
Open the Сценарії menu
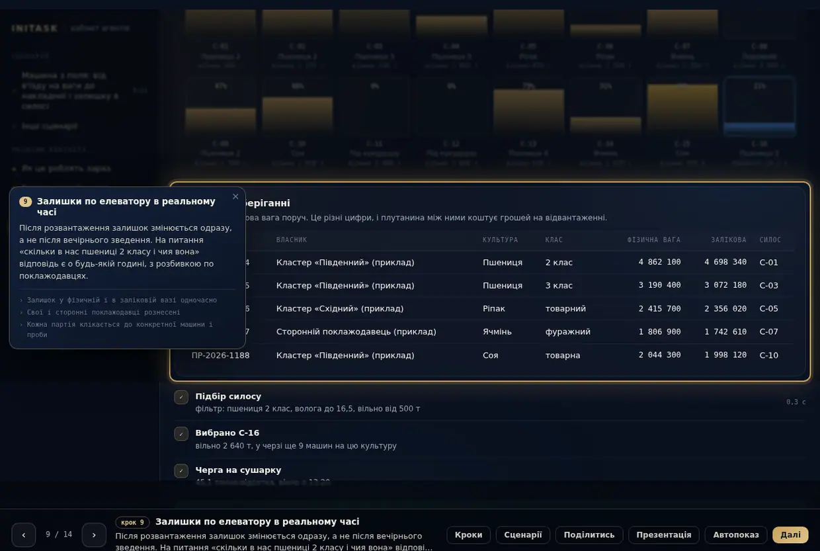click(x=523, y=535)
